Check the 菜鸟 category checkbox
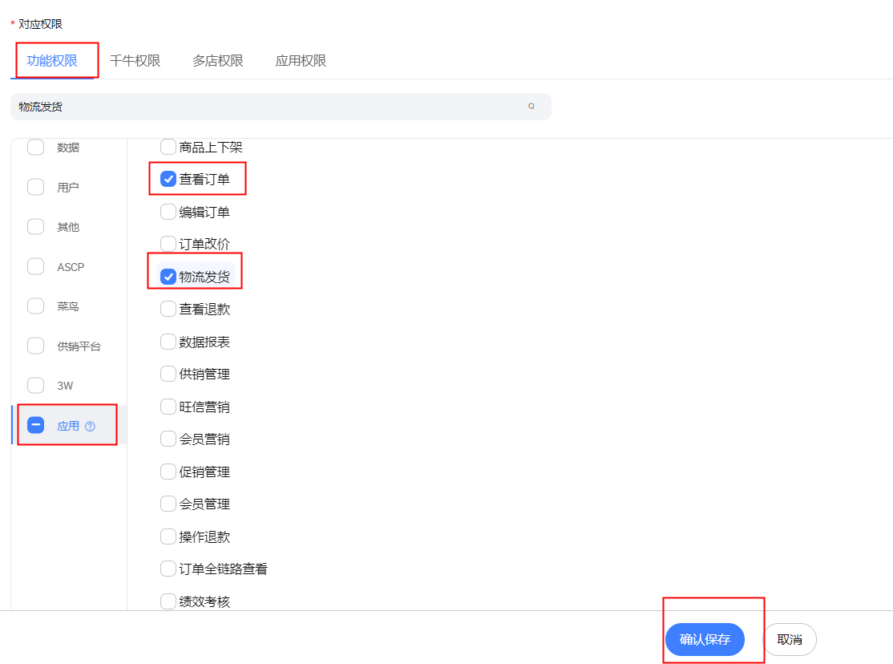The width and height of the screenshot is (893, 664). [36, 306]
